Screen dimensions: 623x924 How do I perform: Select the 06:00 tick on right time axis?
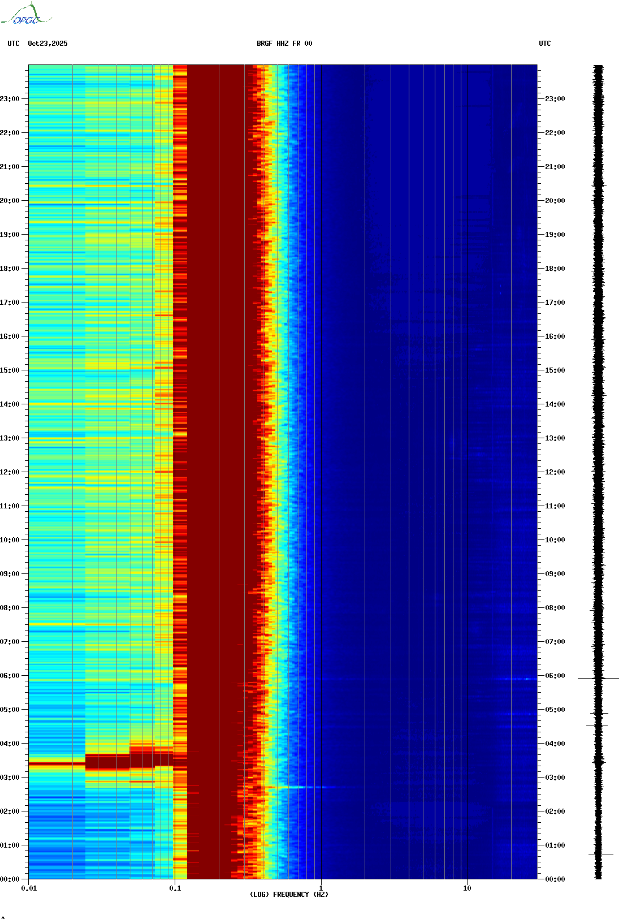click(554, 676)
